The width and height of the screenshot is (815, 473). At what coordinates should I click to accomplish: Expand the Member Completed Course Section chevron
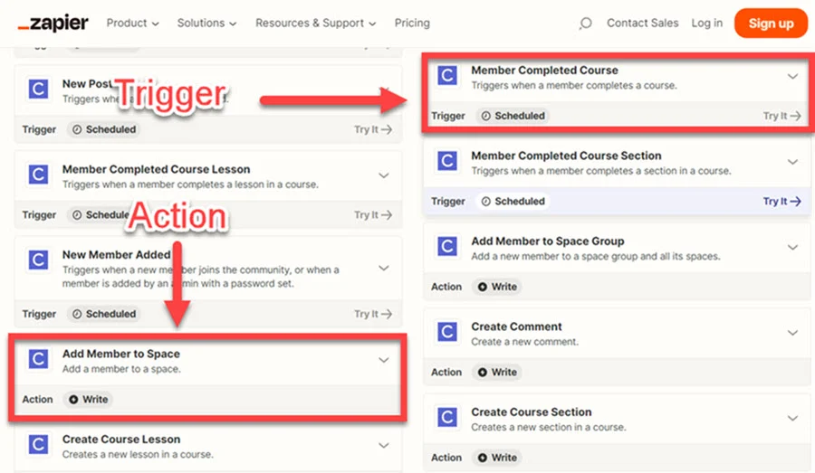point(792,162)
